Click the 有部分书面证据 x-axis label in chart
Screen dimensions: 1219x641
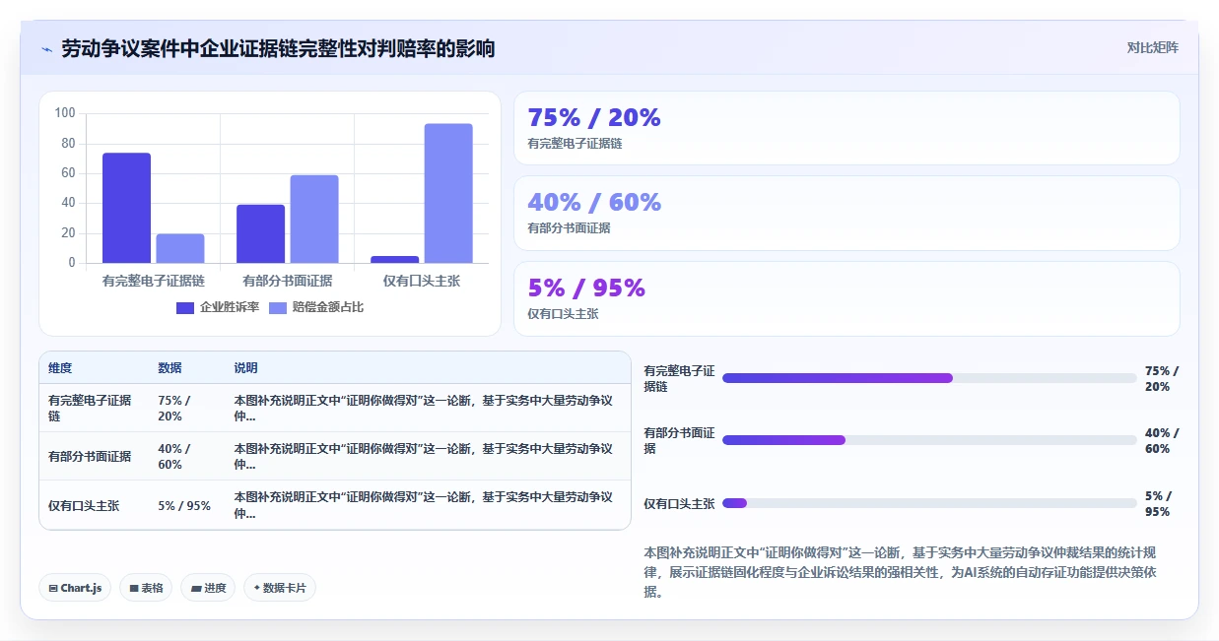pos(288,282)
